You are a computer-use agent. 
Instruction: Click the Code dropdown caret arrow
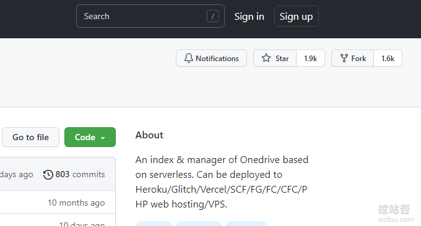pos(103,138)
